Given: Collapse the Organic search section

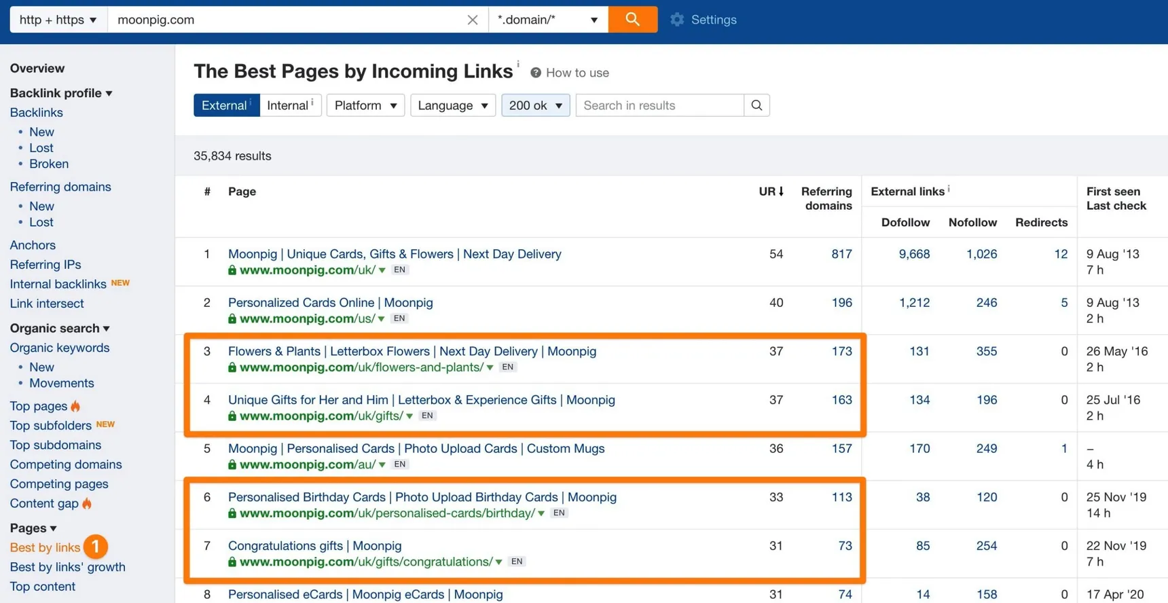Looking at the screenshot, I should [x=60, y=328].
